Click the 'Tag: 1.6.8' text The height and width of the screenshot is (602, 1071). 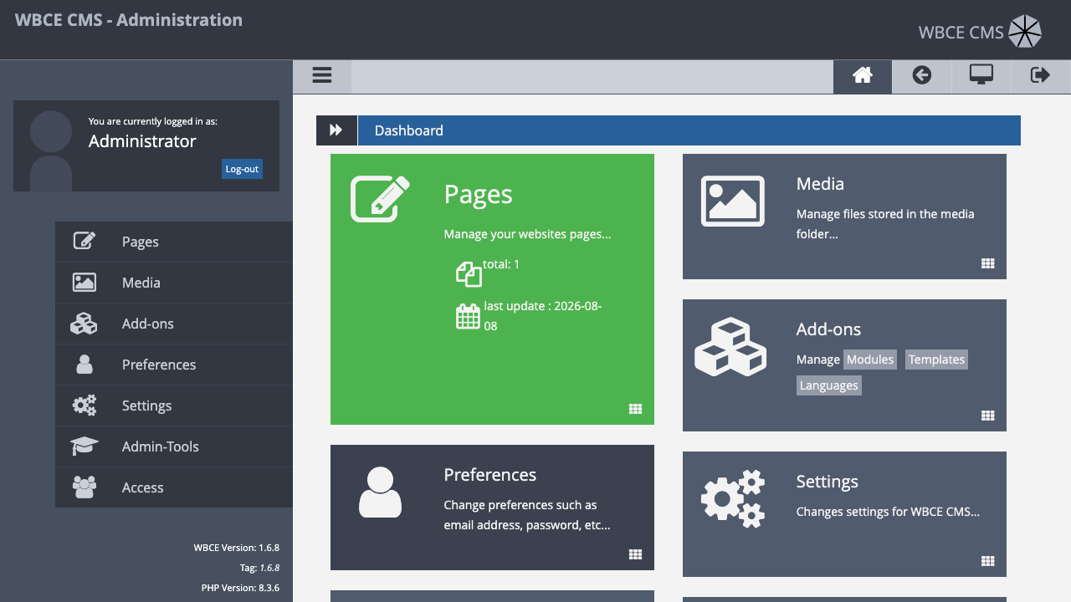pos(259,568)
